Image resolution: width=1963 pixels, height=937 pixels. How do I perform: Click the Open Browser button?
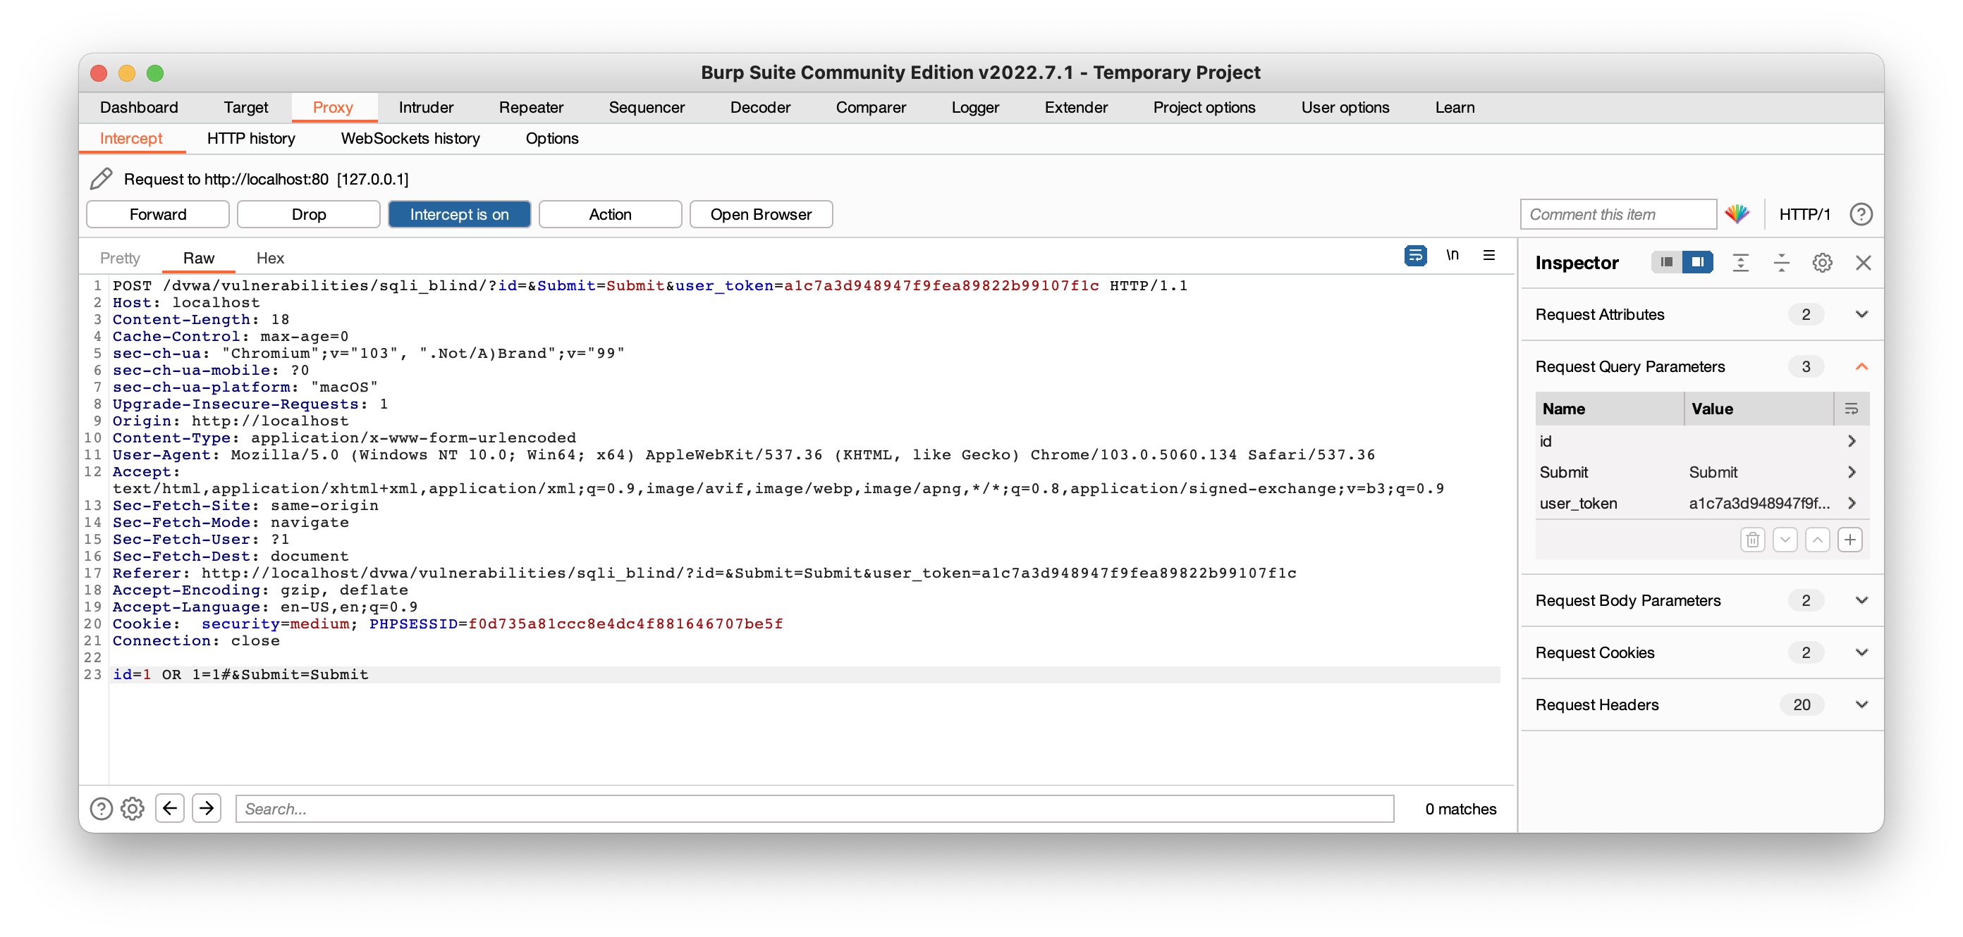tap(761, 215)
